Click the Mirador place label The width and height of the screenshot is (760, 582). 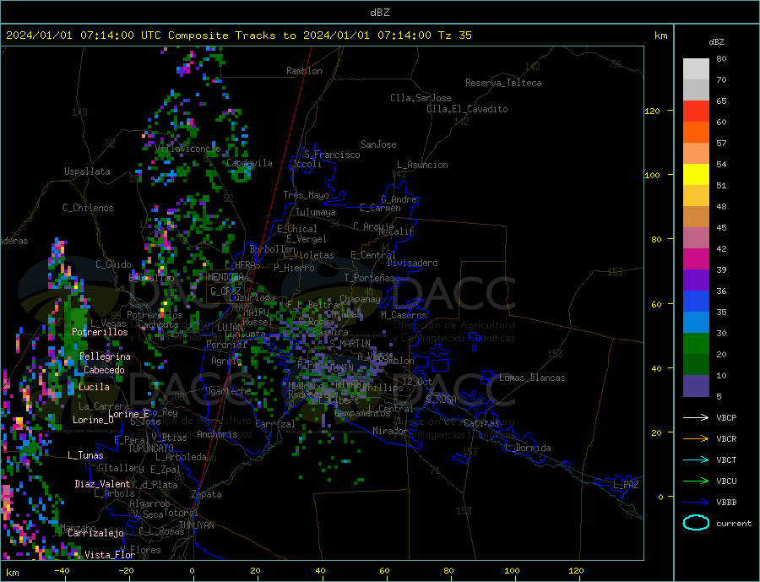pyautogui.click(x=390, y=431)
